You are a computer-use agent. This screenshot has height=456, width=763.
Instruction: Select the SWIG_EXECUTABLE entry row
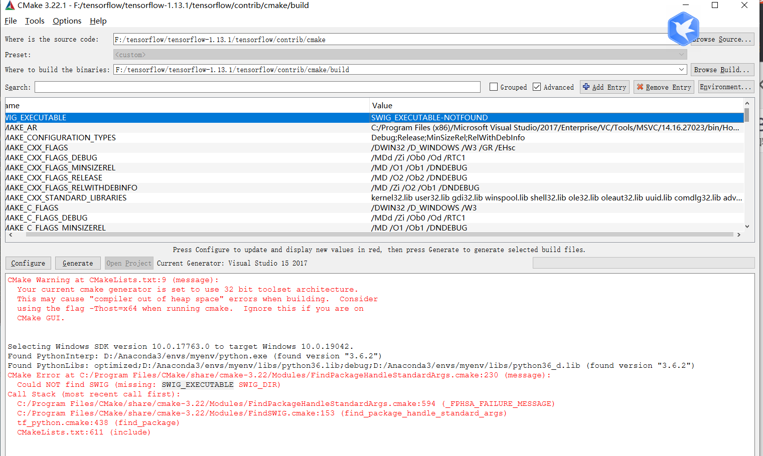(201, 117)
